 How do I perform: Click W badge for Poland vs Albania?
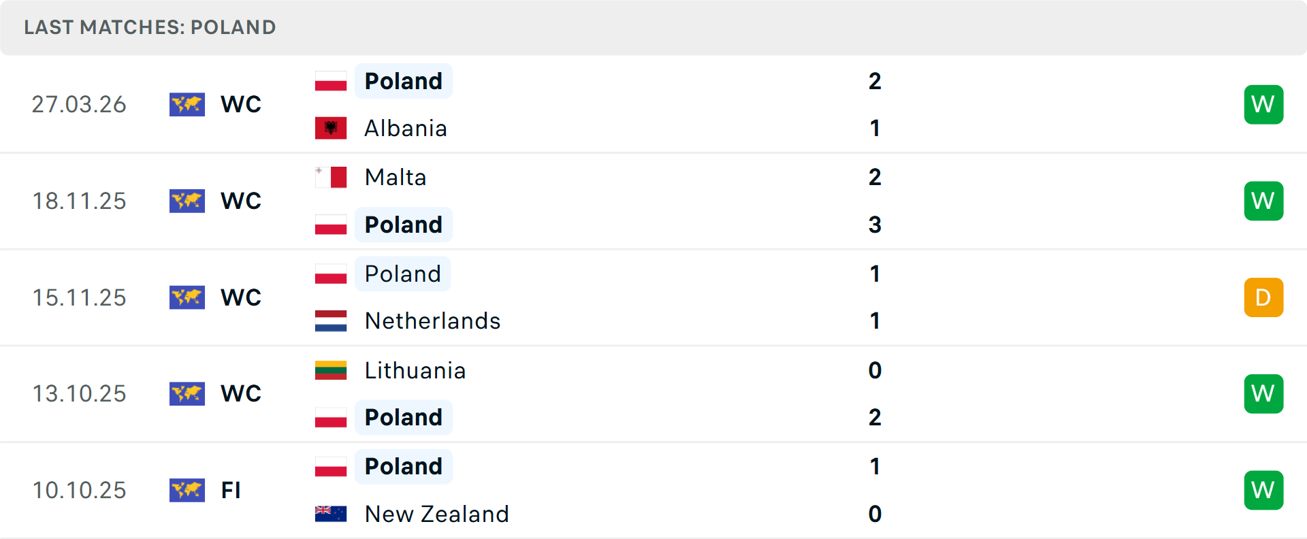pos(1263,104)
